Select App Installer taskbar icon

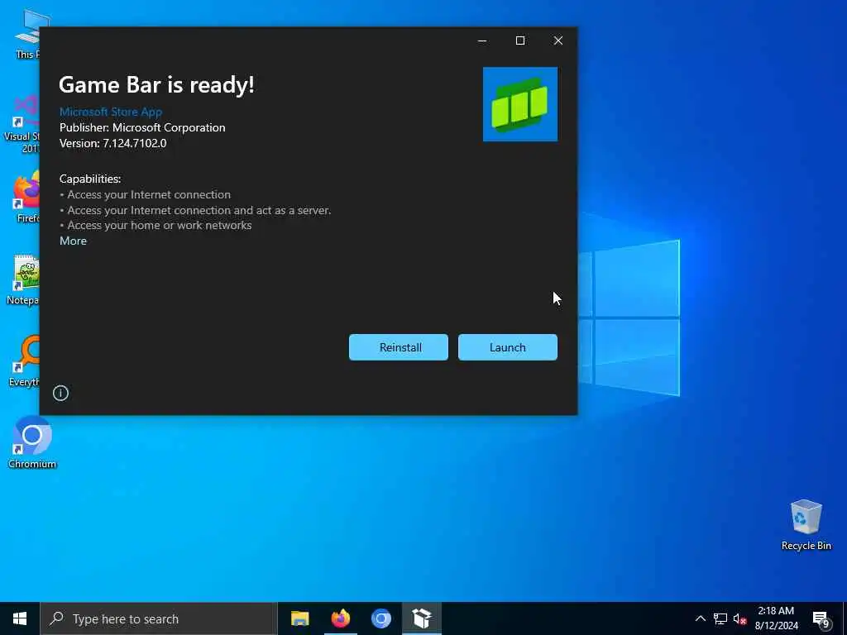point(422,618)
